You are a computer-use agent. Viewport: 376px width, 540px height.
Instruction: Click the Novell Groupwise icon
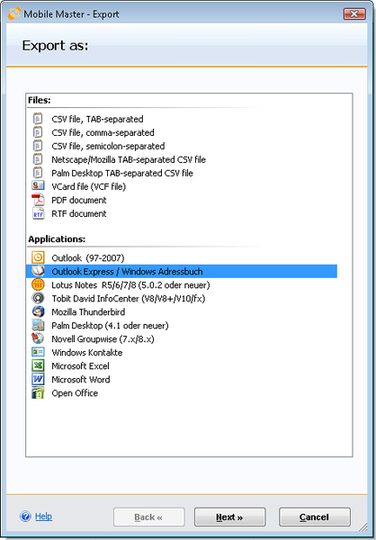(38, 339)
